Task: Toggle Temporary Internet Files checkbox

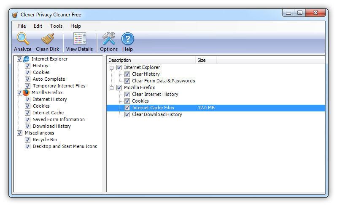Action: [x=27, y=86]
